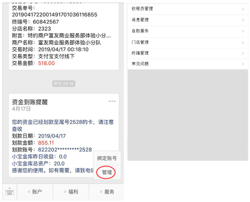Click the chevron beside 收银员管理

[x=243, y=9]
